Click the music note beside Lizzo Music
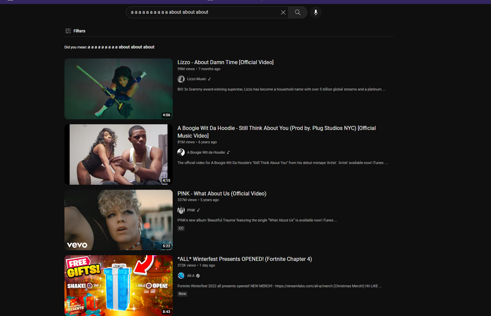This screenshot has height=316, width=491. tap(209, 79)
